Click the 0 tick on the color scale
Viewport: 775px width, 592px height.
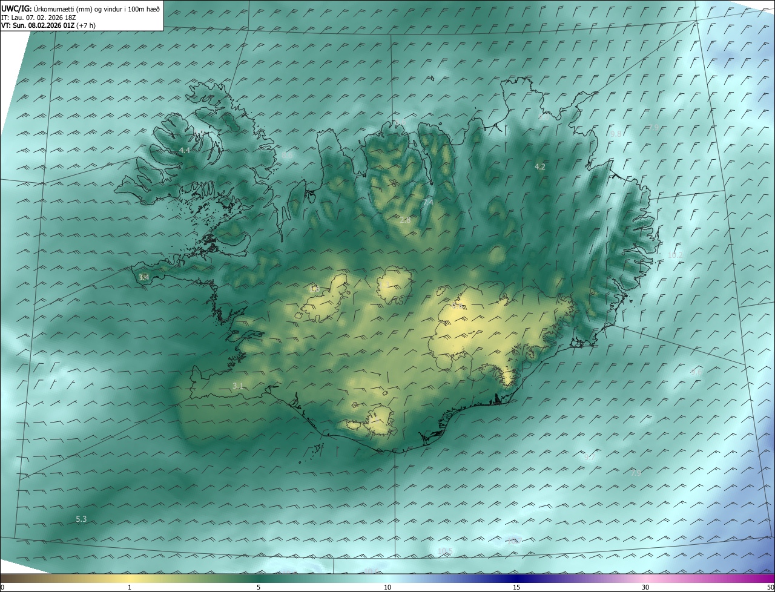coord(2,587)
